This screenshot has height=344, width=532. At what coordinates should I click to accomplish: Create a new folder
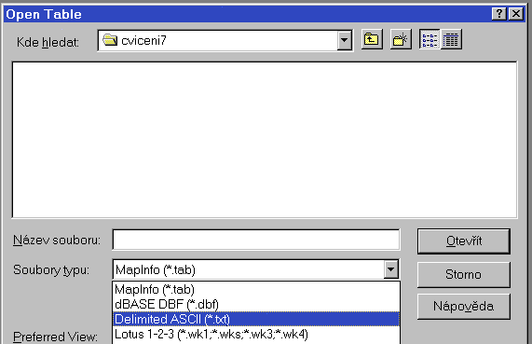click(401, 40)
